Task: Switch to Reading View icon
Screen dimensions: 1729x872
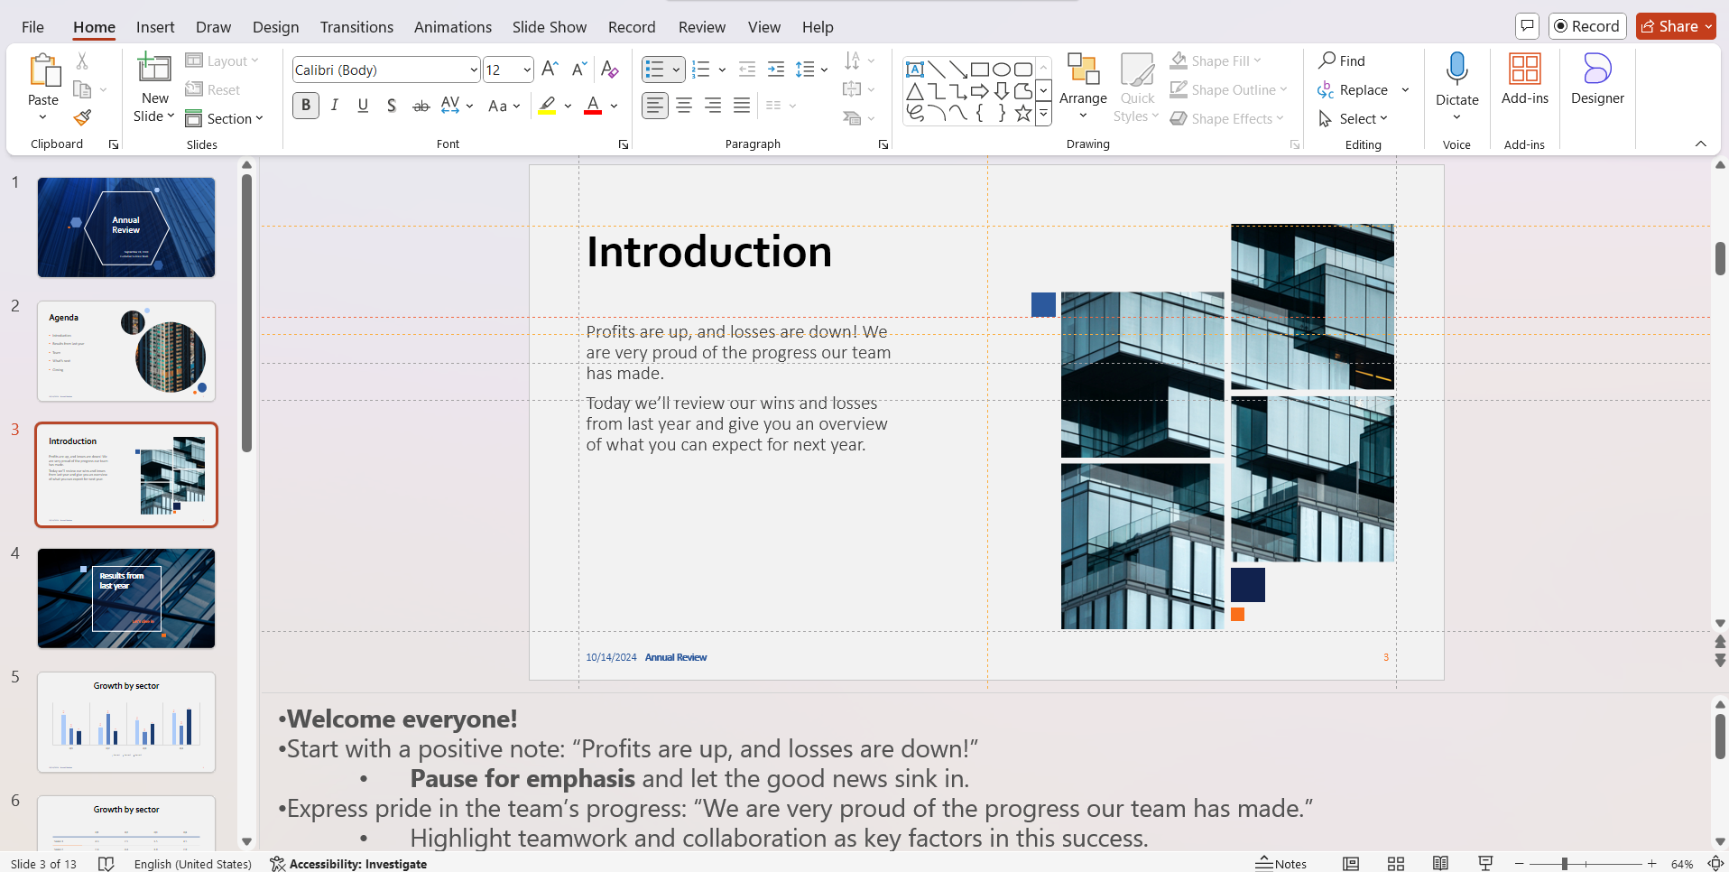Action: coord(1440,864)
